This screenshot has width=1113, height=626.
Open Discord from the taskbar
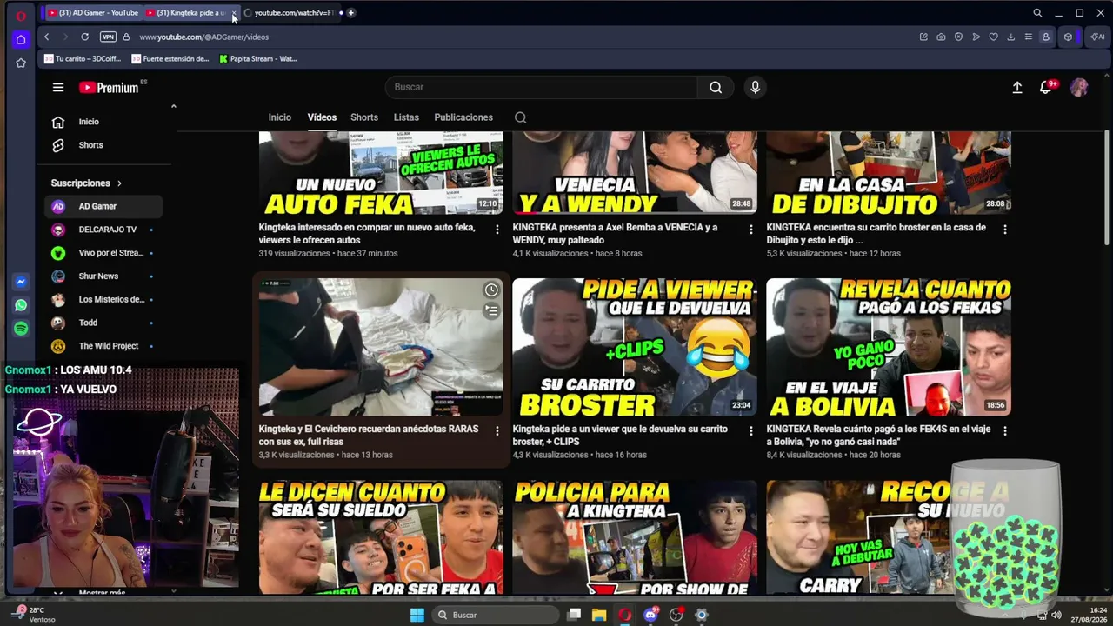coord(650,615)
